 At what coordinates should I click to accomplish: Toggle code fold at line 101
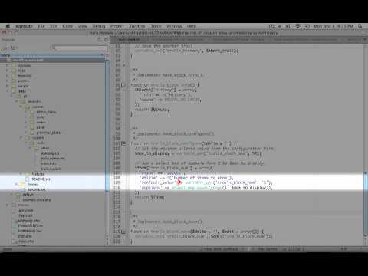tap(123, 143)
